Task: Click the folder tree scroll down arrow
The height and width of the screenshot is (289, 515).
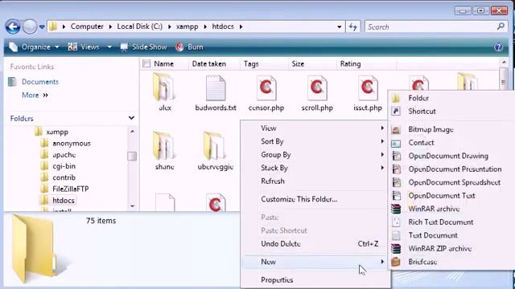Action: 132,206
